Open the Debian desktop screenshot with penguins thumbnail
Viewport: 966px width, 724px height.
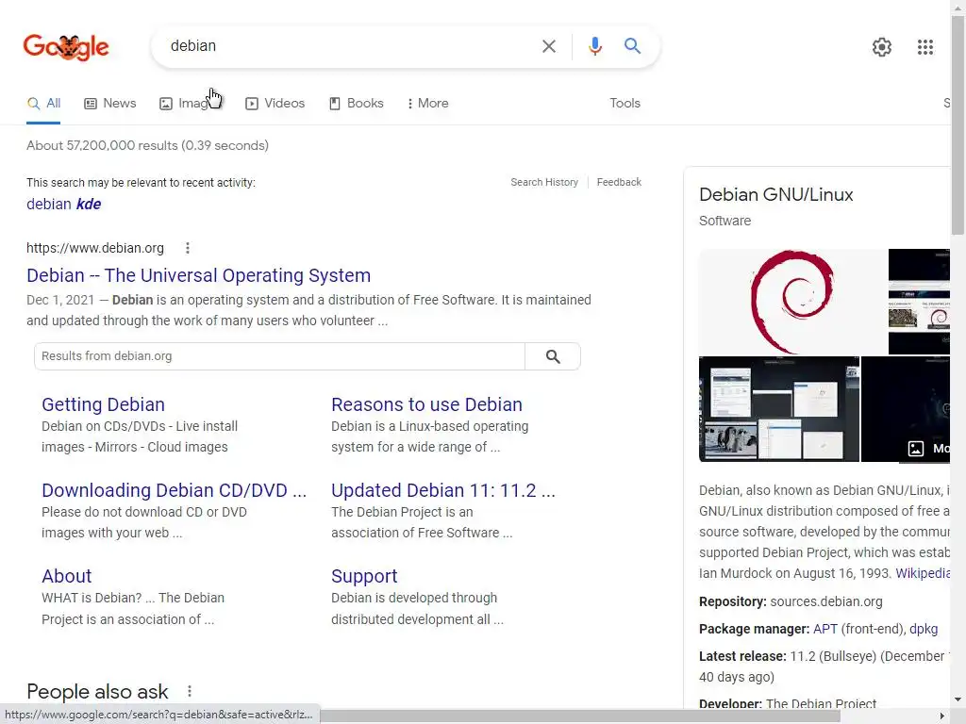778,409
